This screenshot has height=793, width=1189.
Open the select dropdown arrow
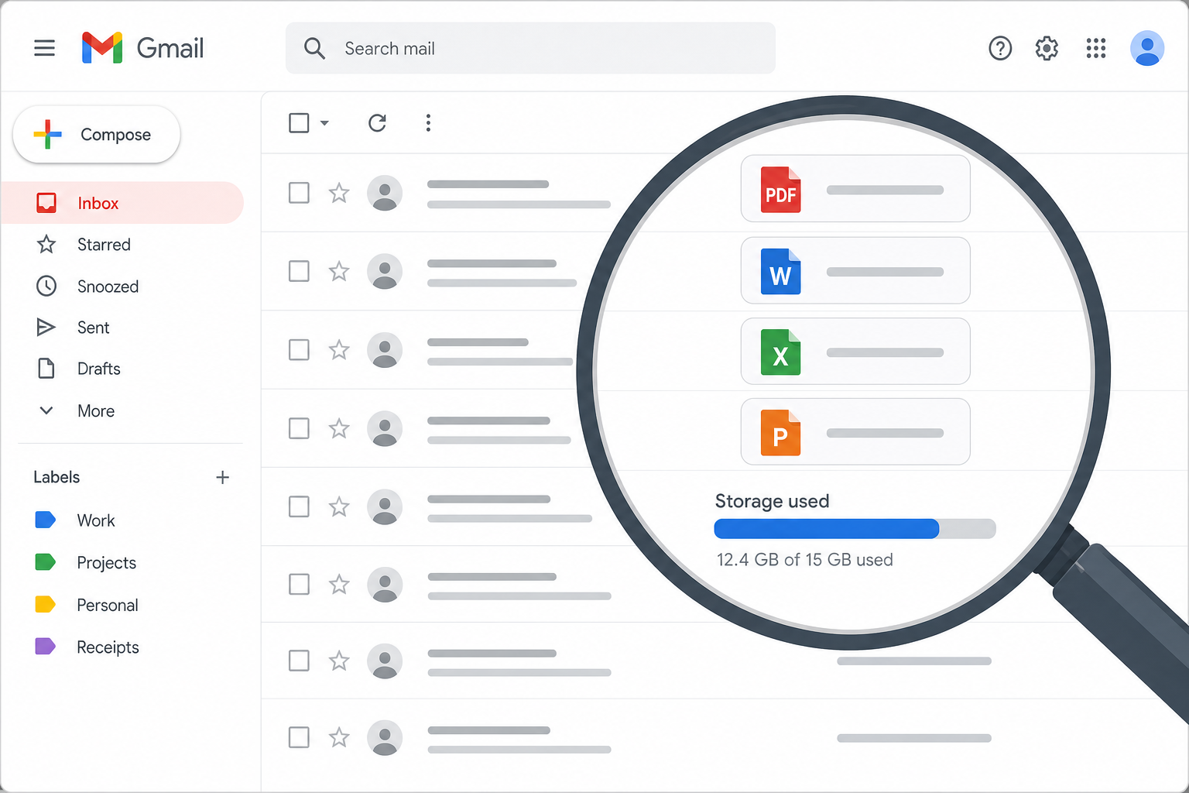coord(324,122)
